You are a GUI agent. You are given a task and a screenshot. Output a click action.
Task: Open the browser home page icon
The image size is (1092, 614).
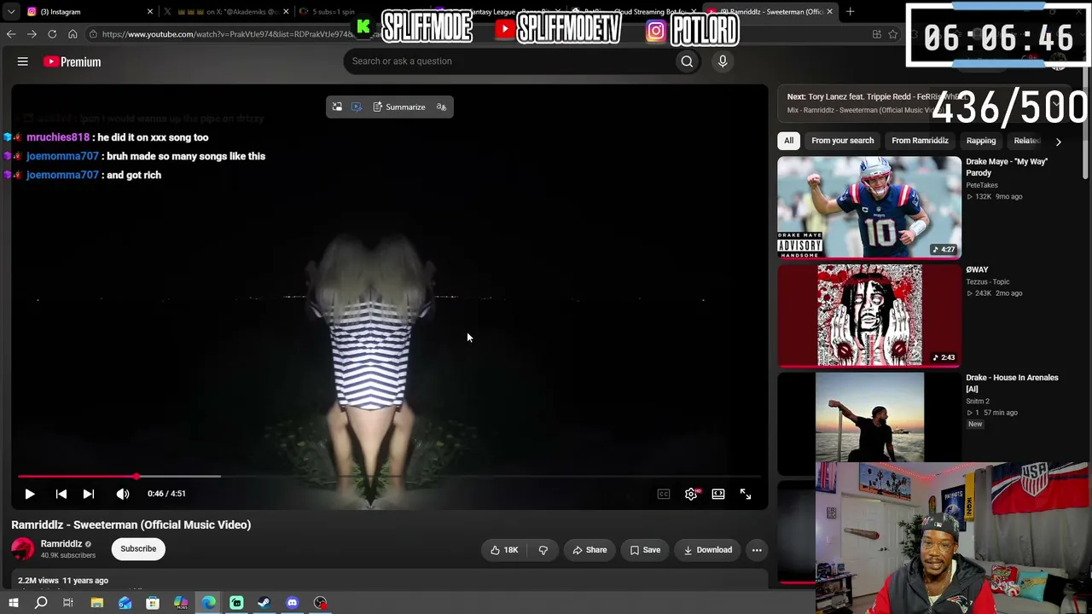73,34
